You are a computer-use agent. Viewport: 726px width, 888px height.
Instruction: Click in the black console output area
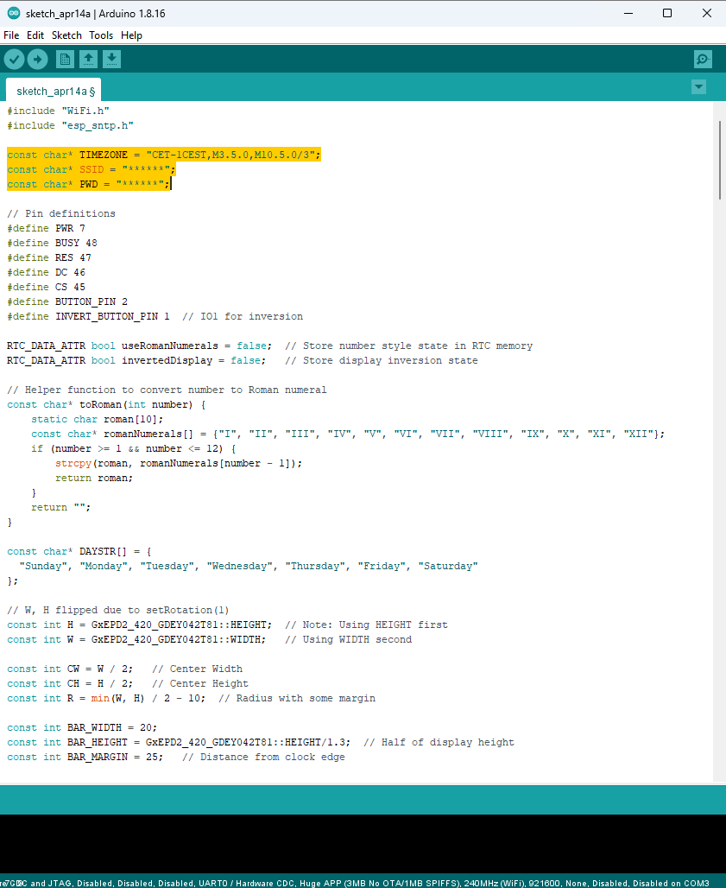(363, 842)
